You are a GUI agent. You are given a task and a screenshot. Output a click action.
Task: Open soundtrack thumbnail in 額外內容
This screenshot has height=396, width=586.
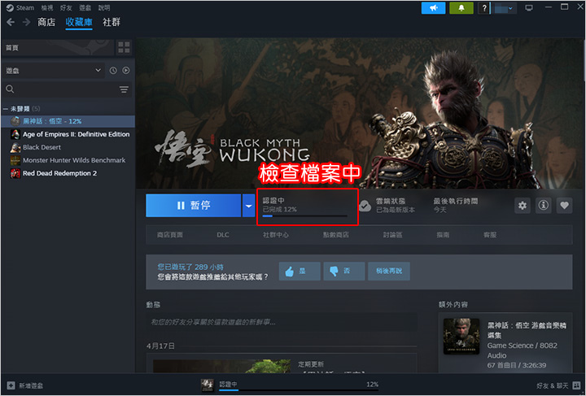(x=461, y=337)
